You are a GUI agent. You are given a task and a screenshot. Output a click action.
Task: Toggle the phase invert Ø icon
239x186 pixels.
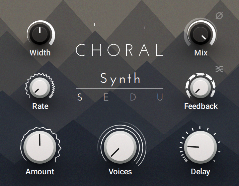click(x=219, y=16)
